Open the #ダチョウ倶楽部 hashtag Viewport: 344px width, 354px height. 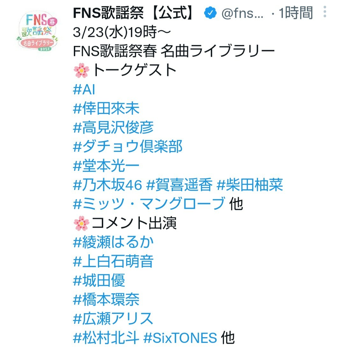tap(128, 147)
